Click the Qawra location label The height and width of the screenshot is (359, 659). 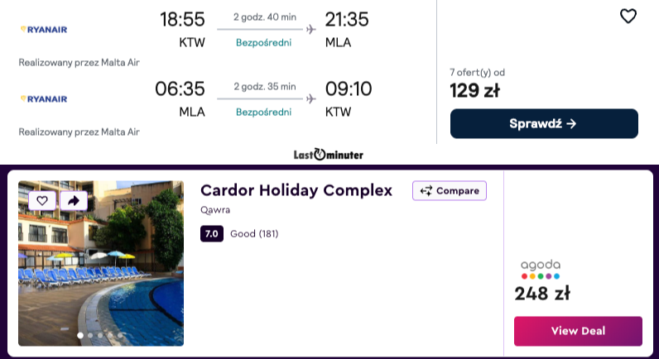point(215,210)
